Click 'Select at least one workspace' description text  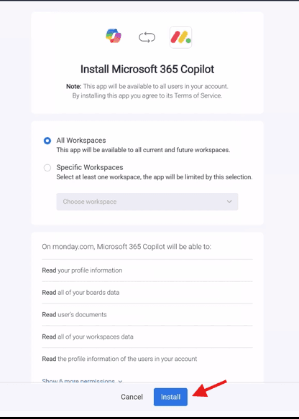point(155,177)
